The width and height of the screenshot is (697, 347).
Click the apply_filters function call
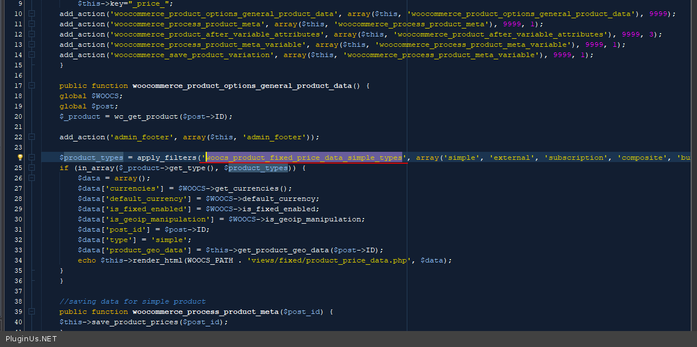[x=167, y=158]
